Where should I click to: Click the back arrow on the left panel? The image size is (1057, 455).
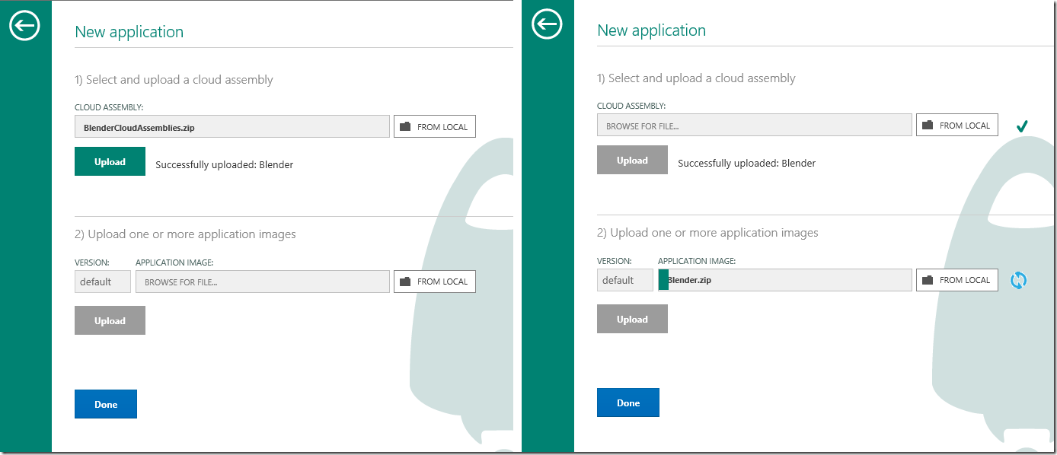(x=24, y=25)
